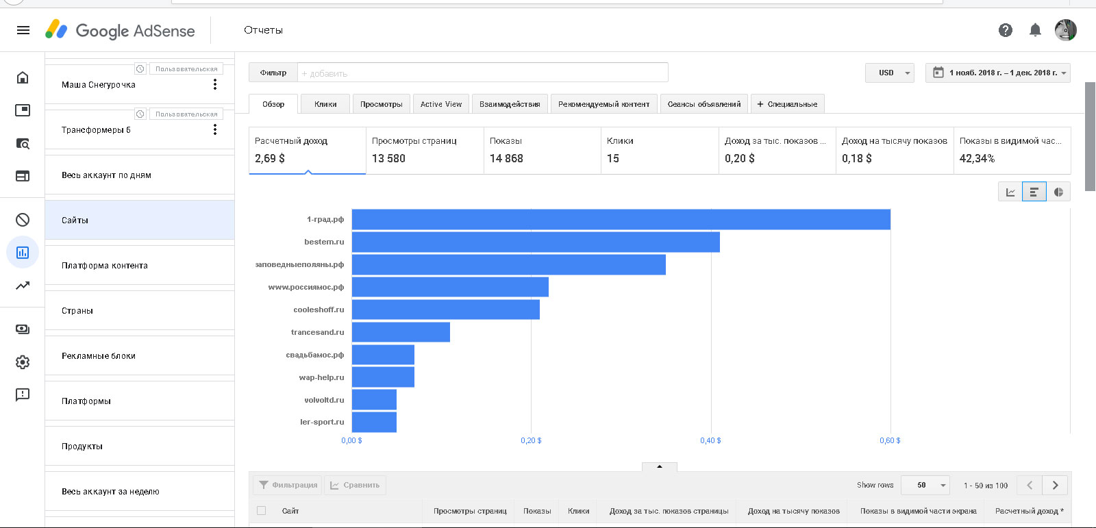
Task: Switch to Сеансы объявлений tab
Action: click(704, 104)
